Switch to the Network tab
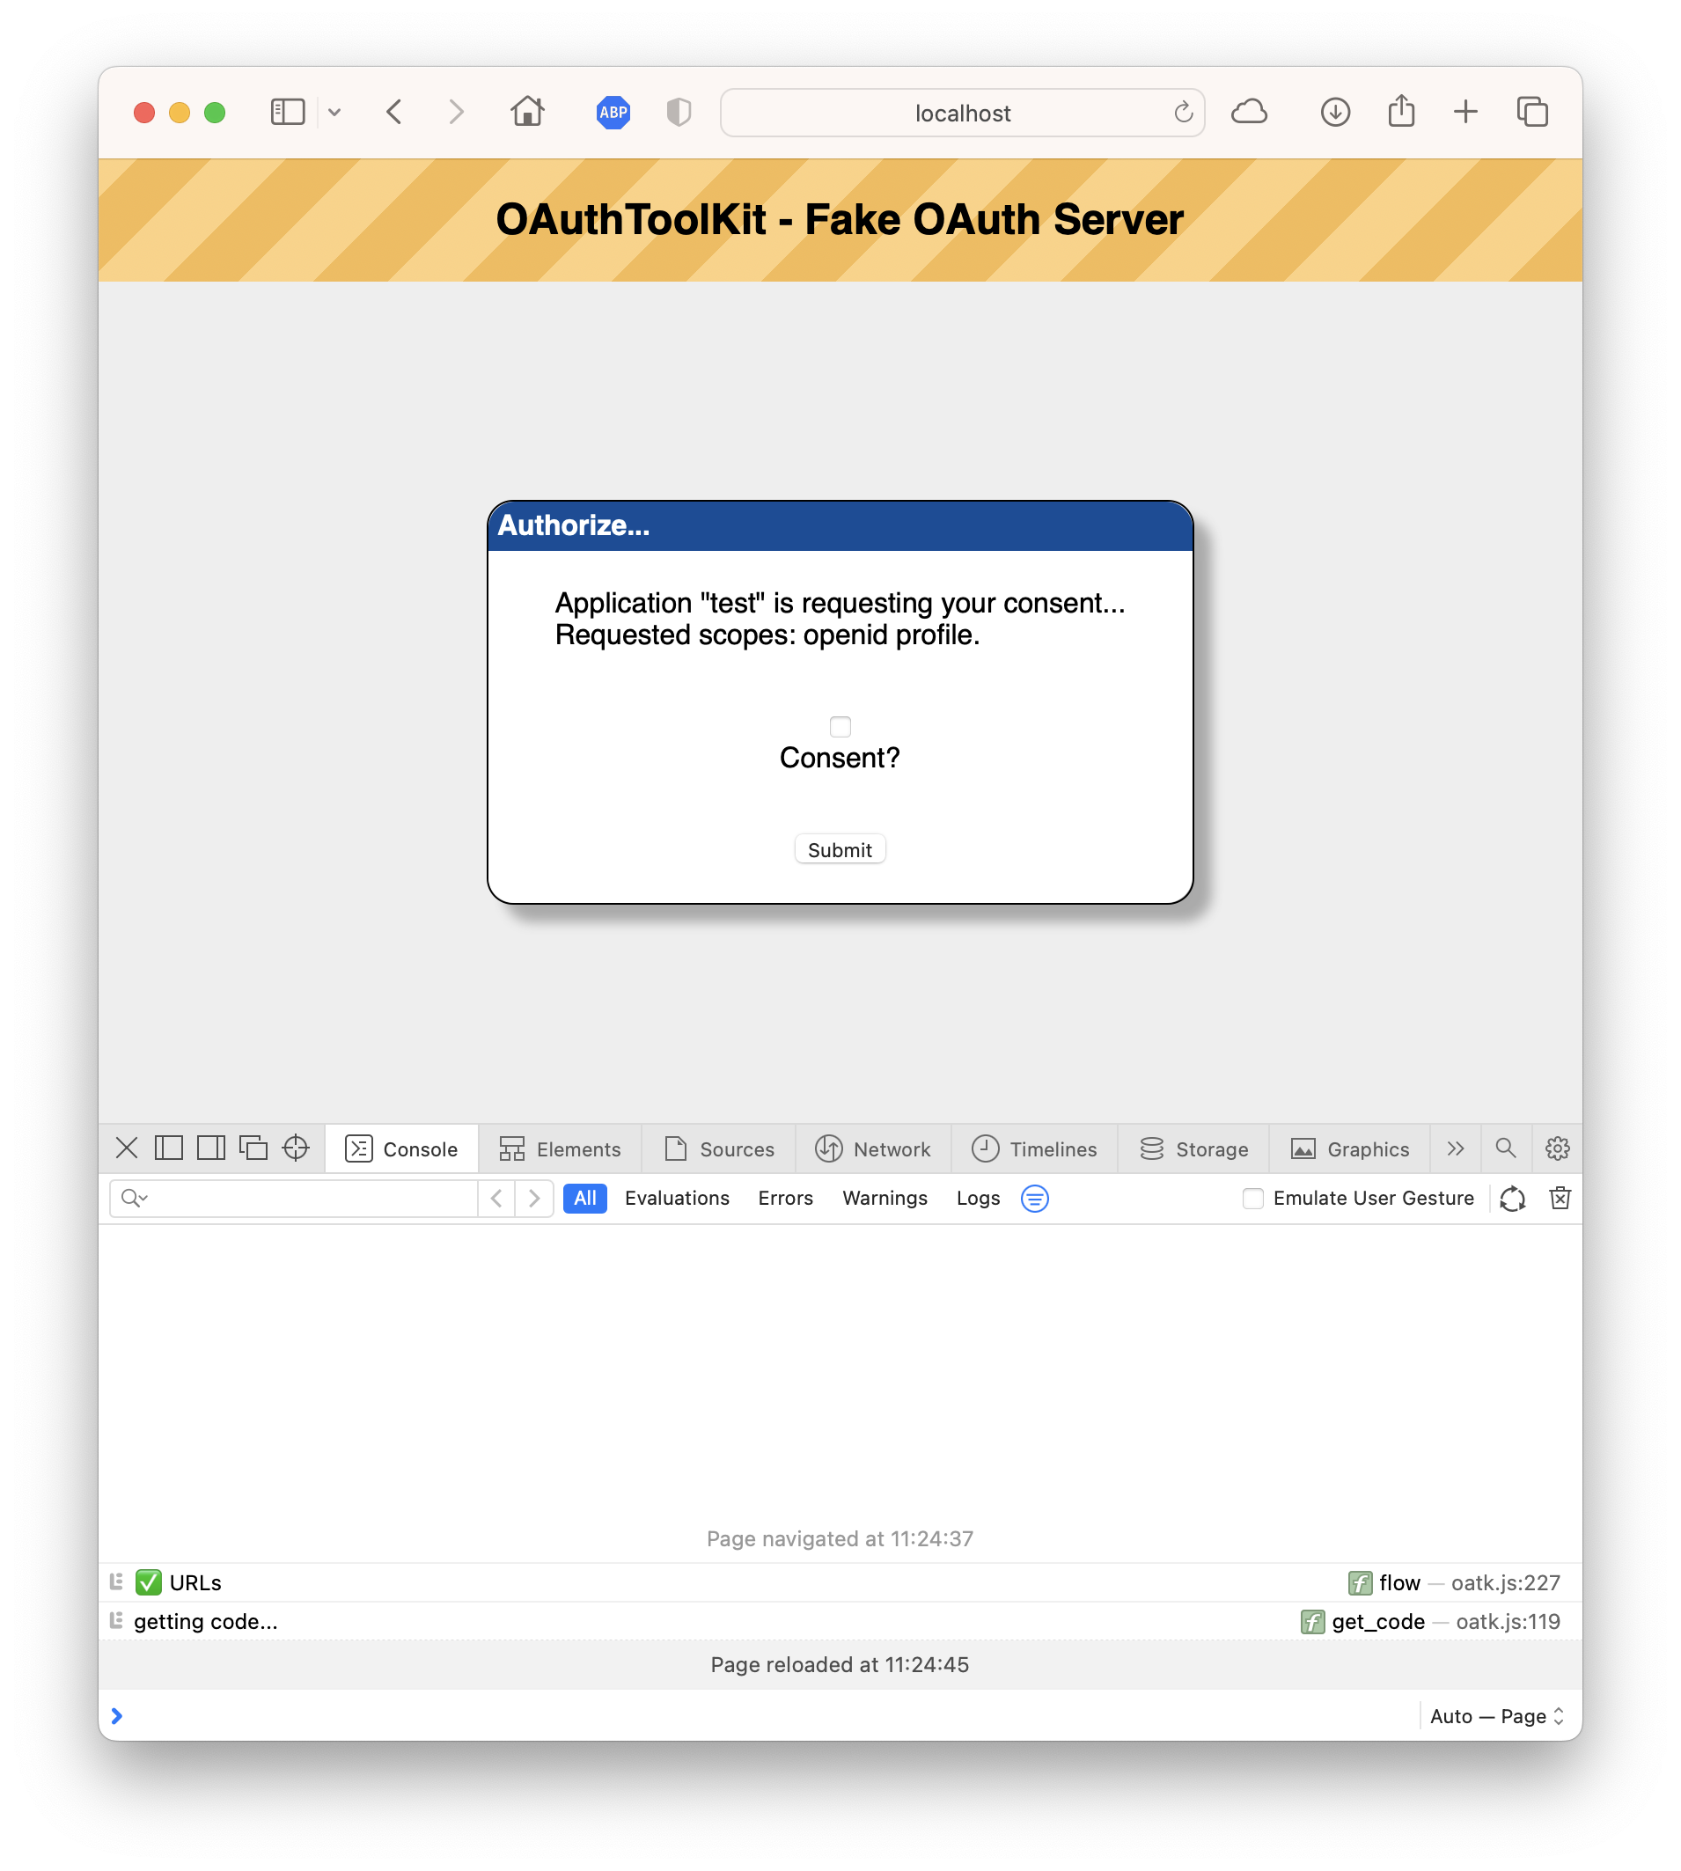Screen dimensions: 1681x1871 (x=873, y=1148)
